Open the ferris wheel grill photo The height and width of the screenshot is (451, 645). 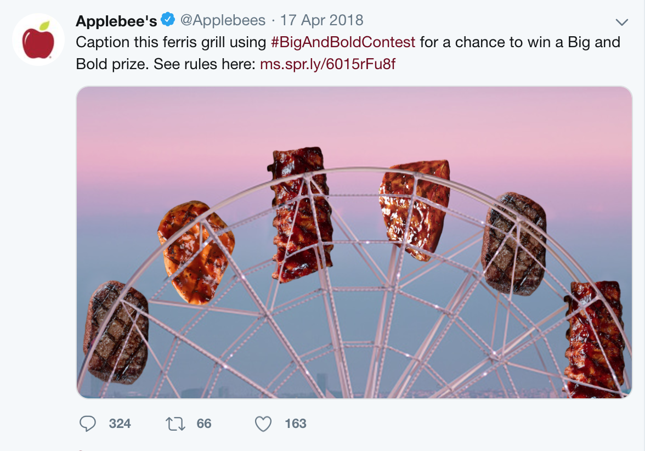point(354,243)
